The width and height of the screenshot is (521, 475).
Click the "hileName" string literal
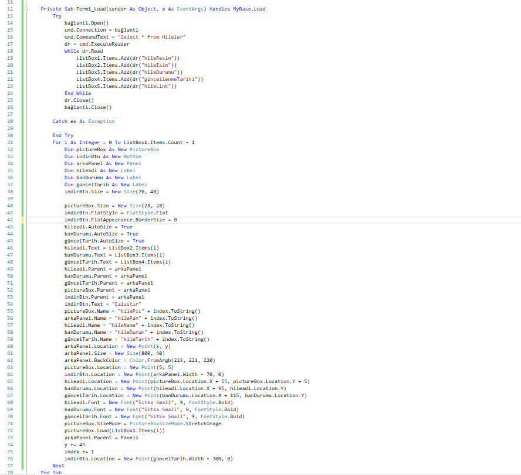click(x=124, y=325)
